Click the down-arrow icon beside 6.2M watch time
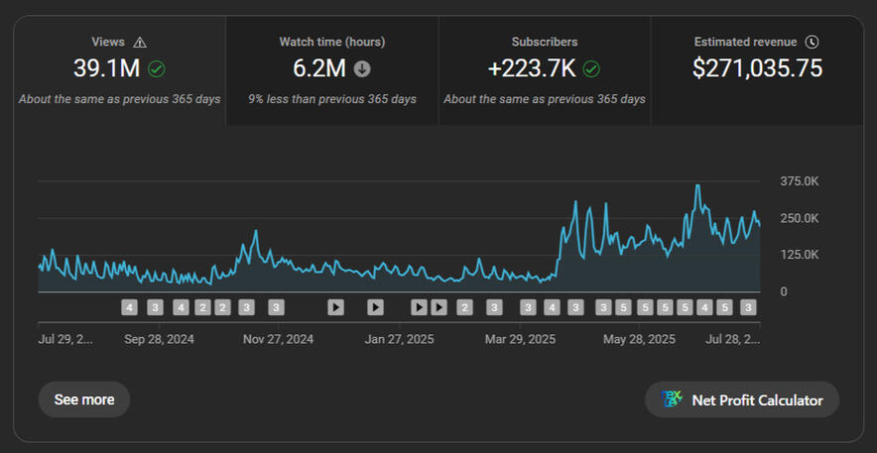The height and width of the screenshot is (453, 877). point(362,69)
